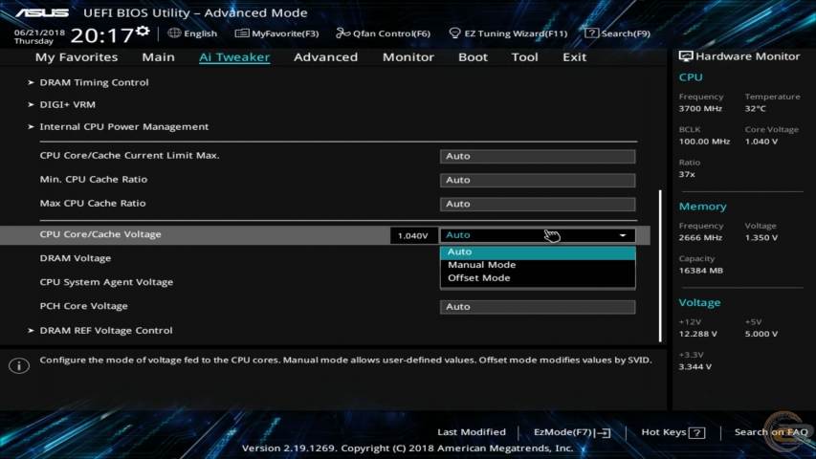Collapse the CPU Core/Cache Voltage dropdown arrow
This screenshot has width=816, height=459.
tap(623, 235)
